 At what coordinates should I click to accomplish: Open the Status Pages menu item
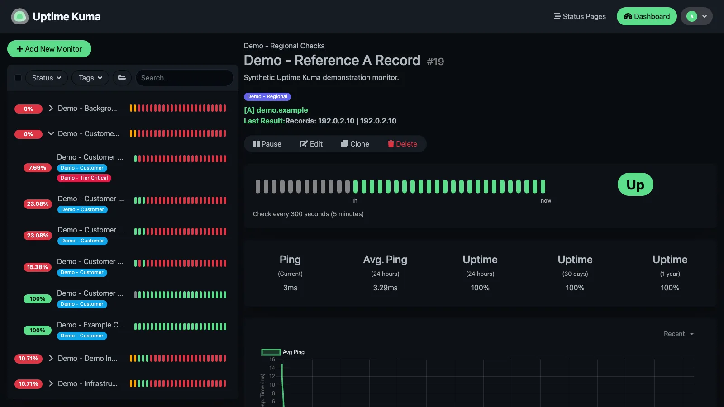(x=580, y=16)
